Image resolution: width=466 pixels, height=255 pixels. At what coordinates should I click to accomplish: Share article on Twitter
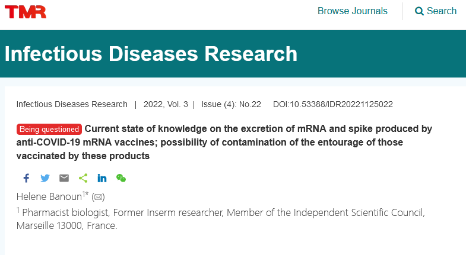[x=45, y=178]
